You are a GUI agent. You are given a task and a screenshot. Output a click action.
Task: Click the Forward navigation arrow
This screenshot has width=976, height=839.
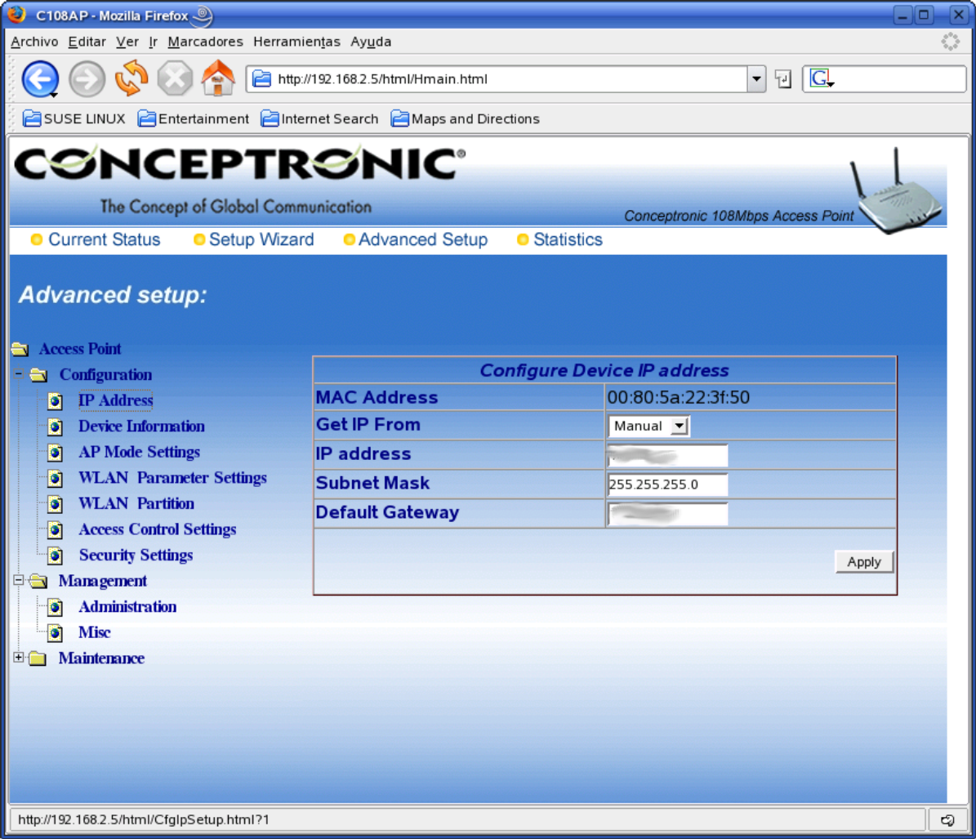point(87,79)
